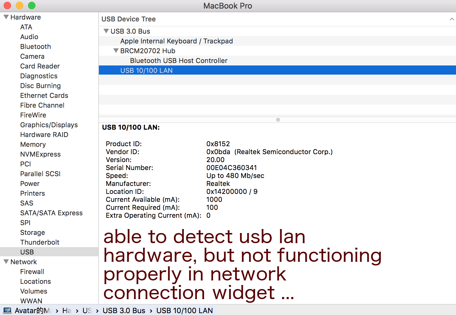Select Fibre Channel in the sidebar

point(42,105)
